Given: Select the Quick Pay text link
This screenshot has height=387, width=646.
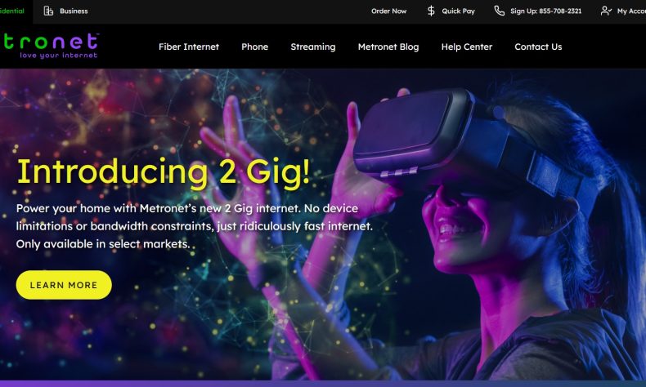Looking at the screenshot, I should coord(458,11).
